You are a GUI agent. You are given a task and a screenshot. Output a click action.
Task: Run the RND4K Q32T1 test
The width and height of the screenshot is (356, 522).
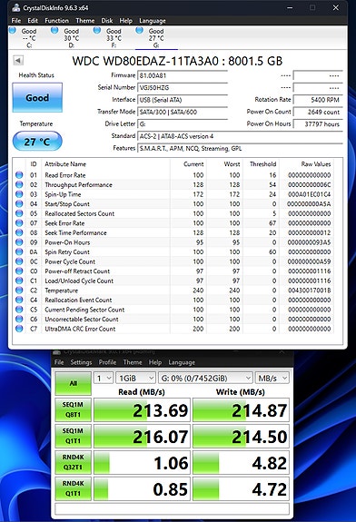click(x=73, y=462)
